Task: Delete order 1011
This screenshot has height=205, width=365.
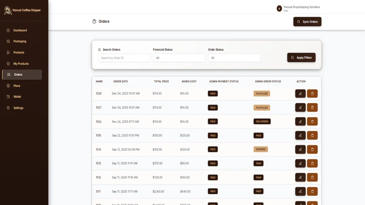Action: click(312, 191)
